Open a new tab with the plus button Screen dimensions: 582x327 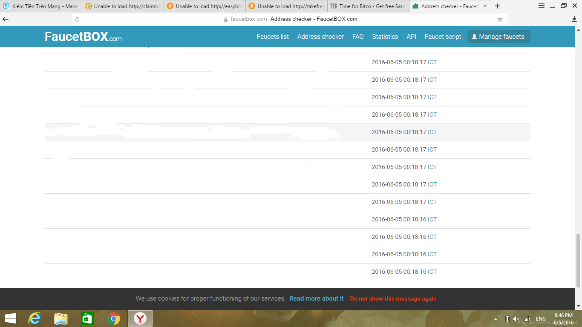[498, 6]
